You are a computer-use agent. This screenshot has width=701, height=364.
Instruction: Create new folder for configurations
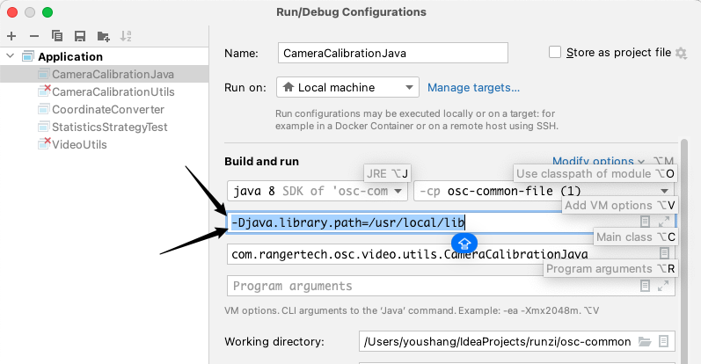tap(103, 36)
